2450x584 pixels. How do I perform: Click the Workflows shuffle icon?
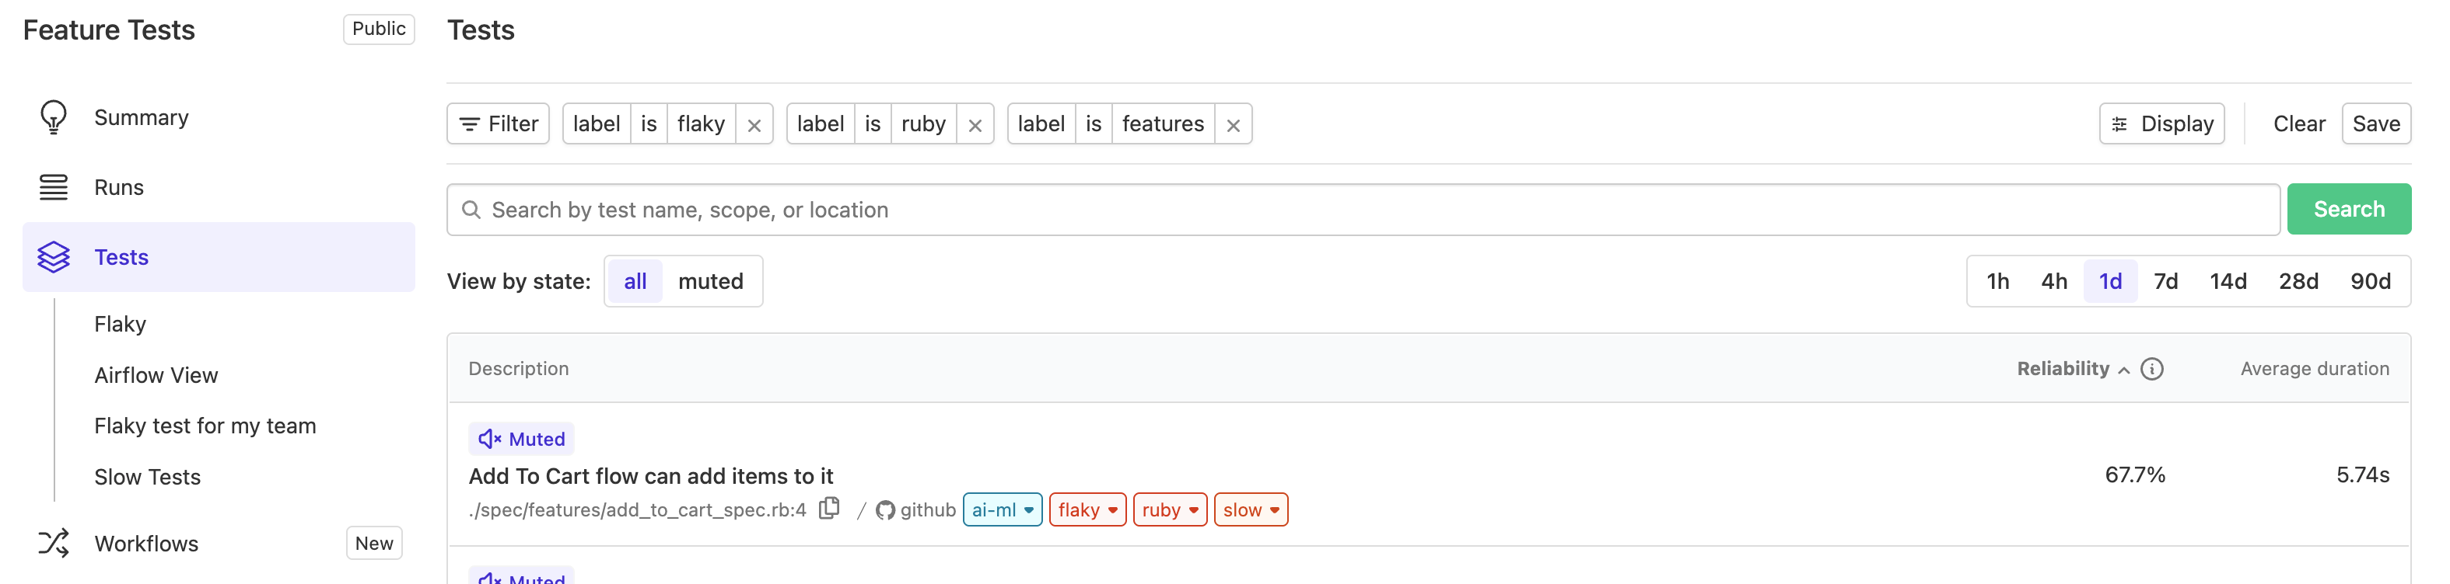(x=53, y=543)
